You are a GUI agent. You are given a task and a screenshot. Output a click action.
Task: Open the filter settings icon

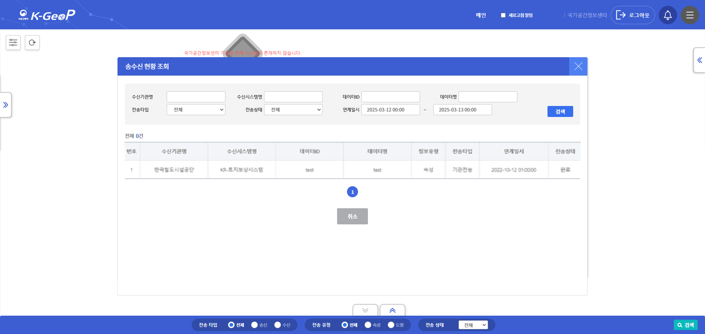point(13,43)
